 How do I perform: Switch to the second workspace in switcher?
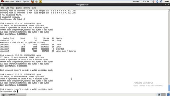[x=163, y=94]
